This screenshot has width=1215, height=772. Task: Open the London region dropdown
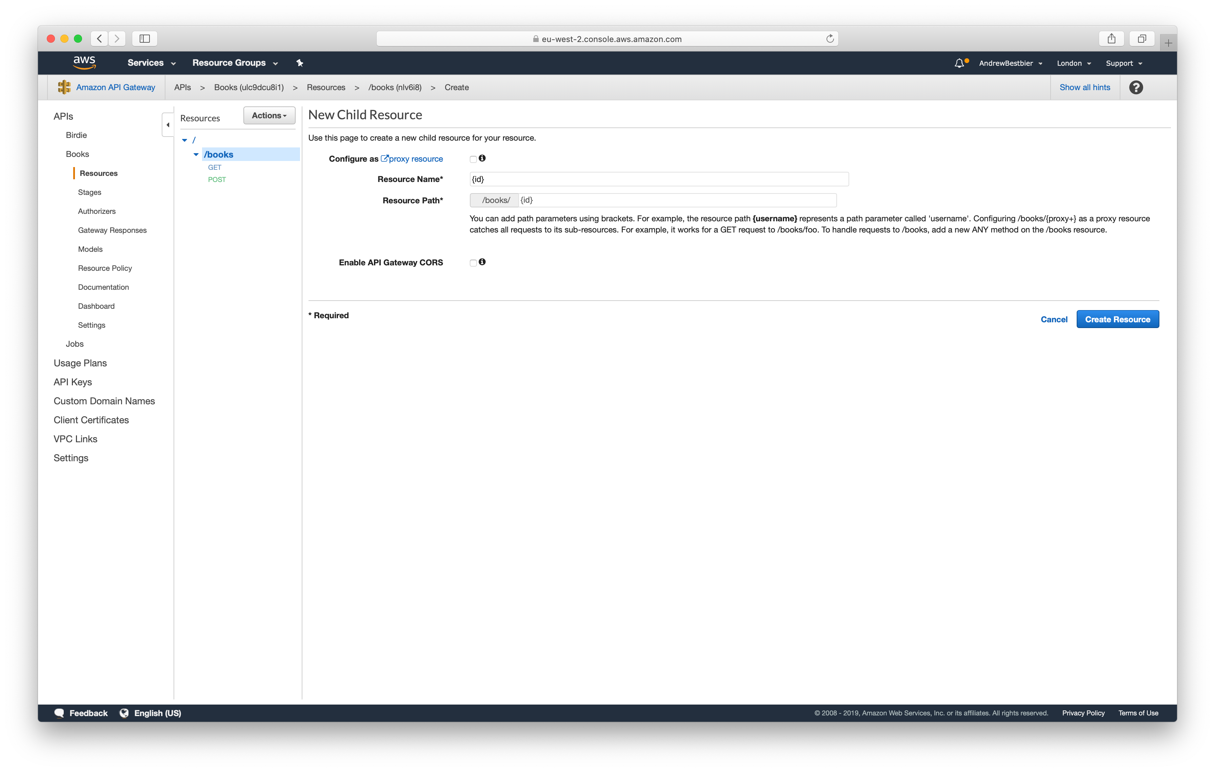point(1074,63)
